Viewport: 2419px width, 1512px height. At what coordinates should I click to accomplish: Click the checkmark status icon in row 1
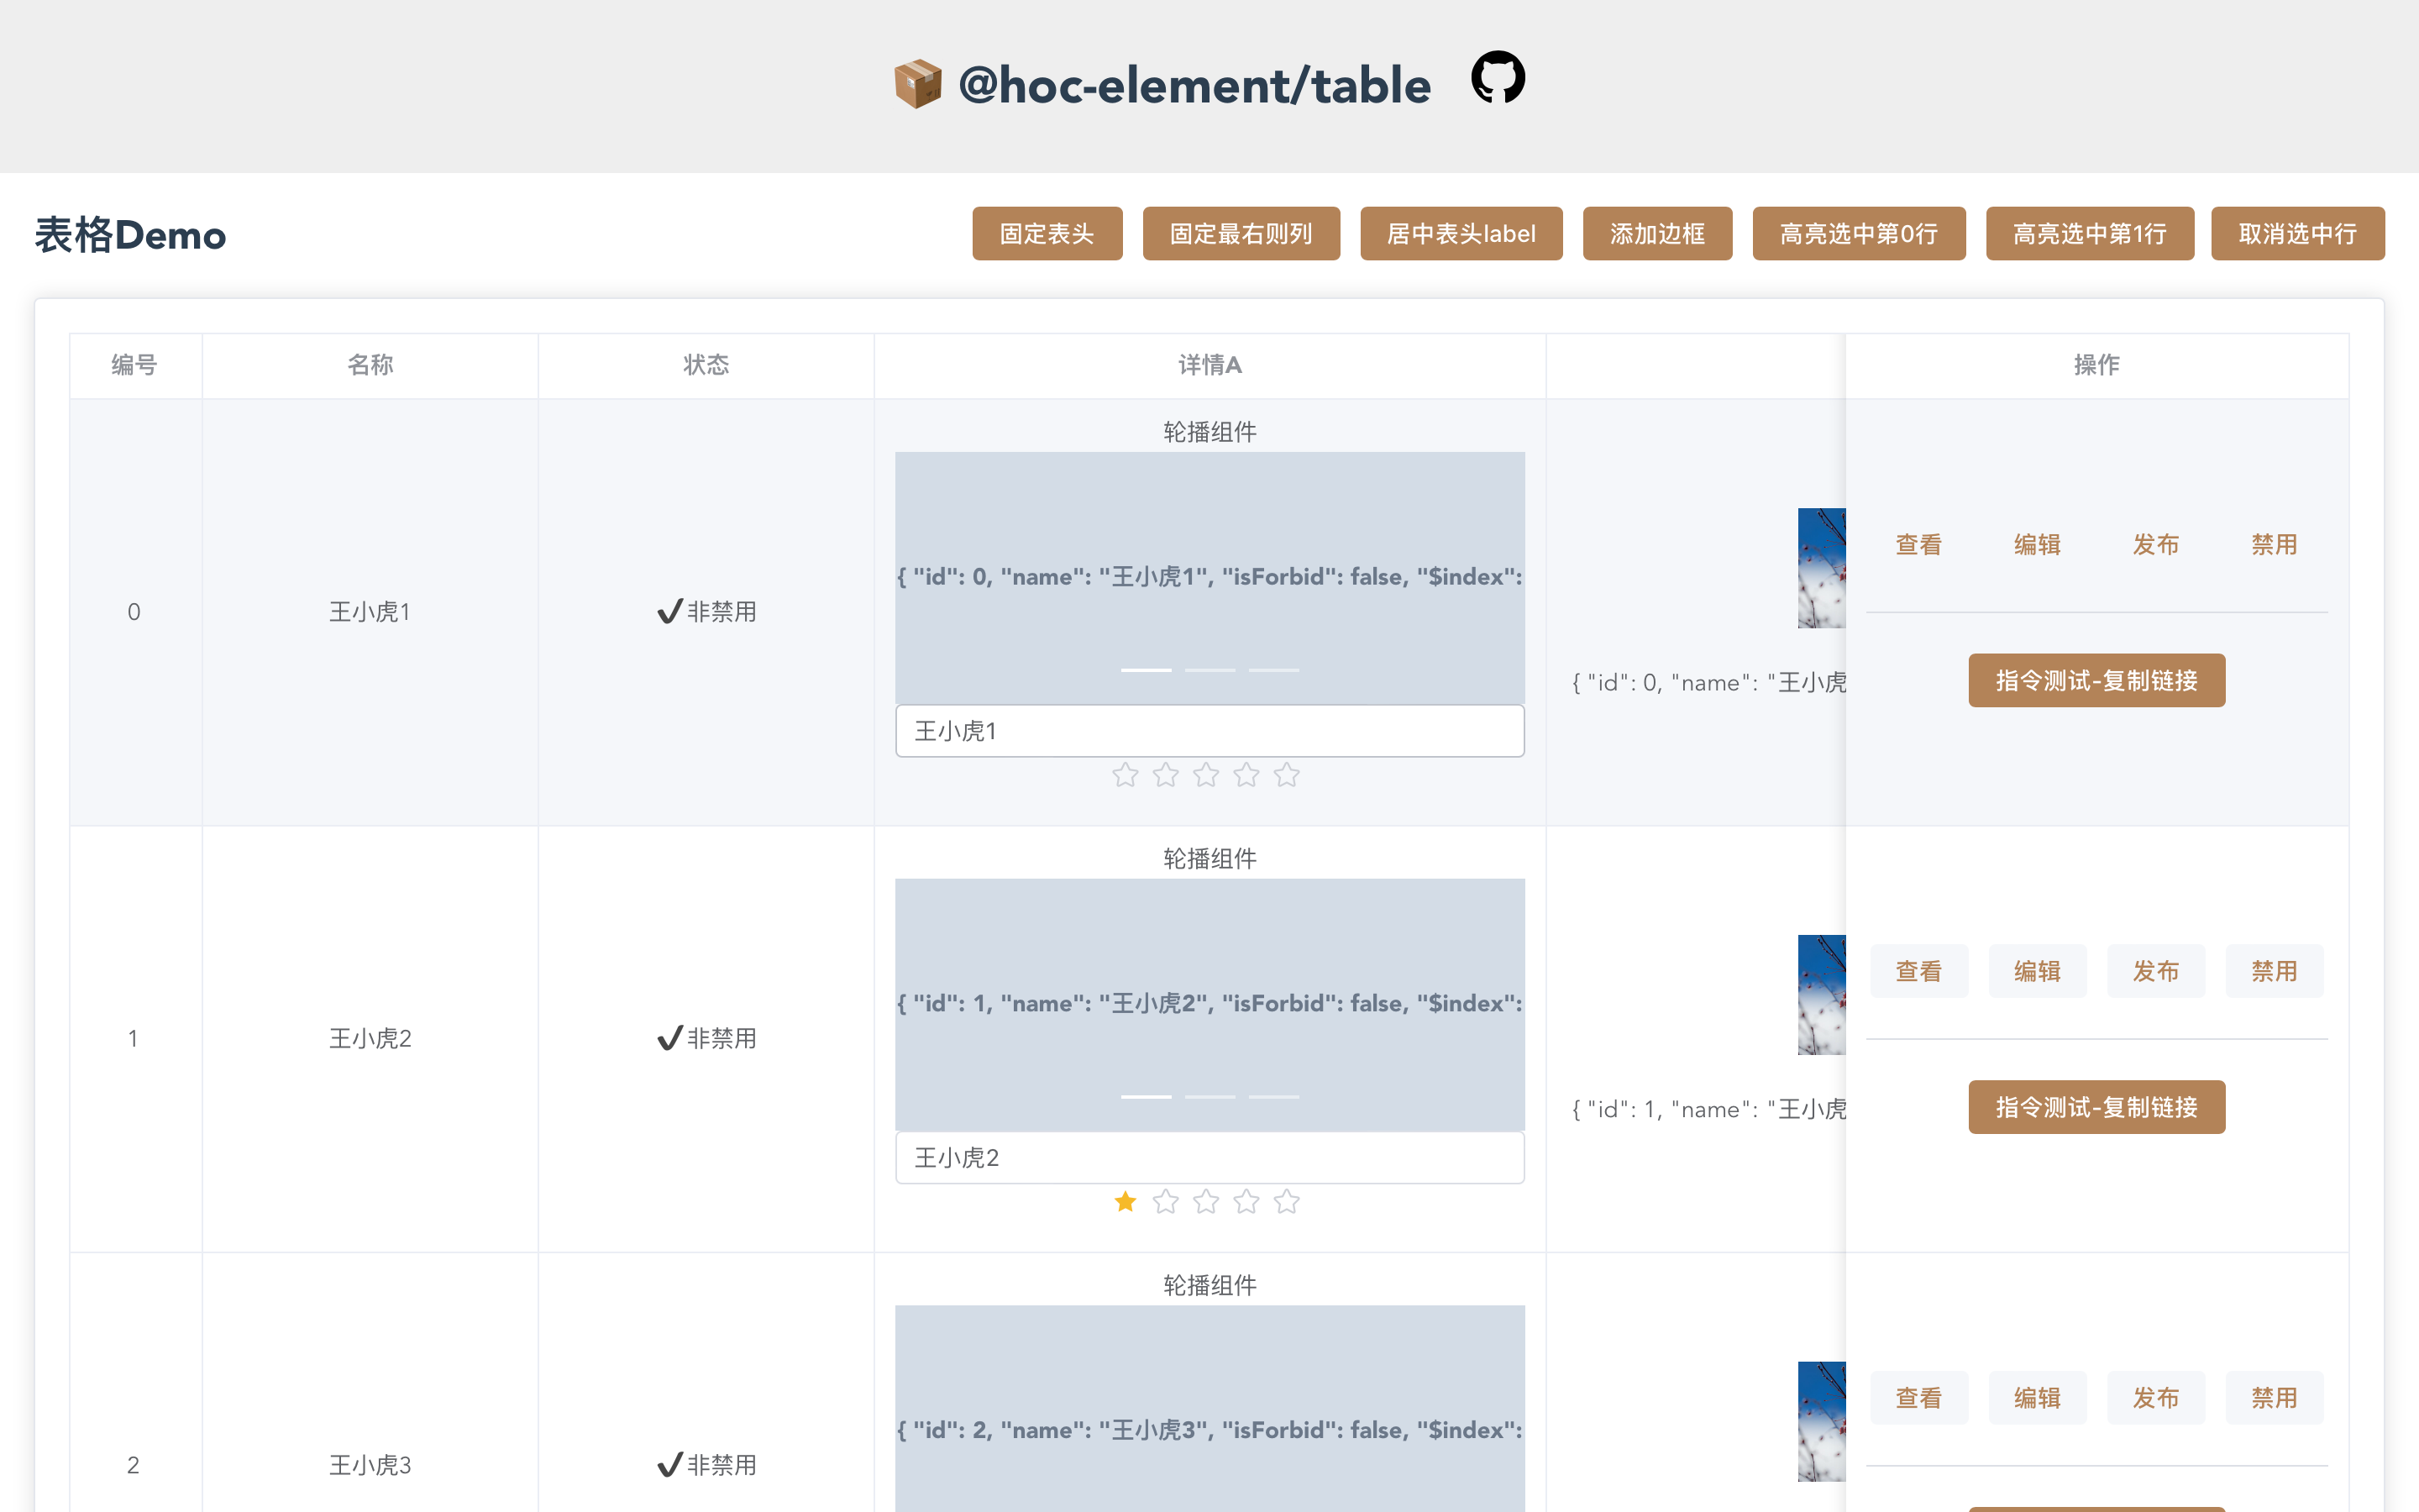tap(669, 1038)
